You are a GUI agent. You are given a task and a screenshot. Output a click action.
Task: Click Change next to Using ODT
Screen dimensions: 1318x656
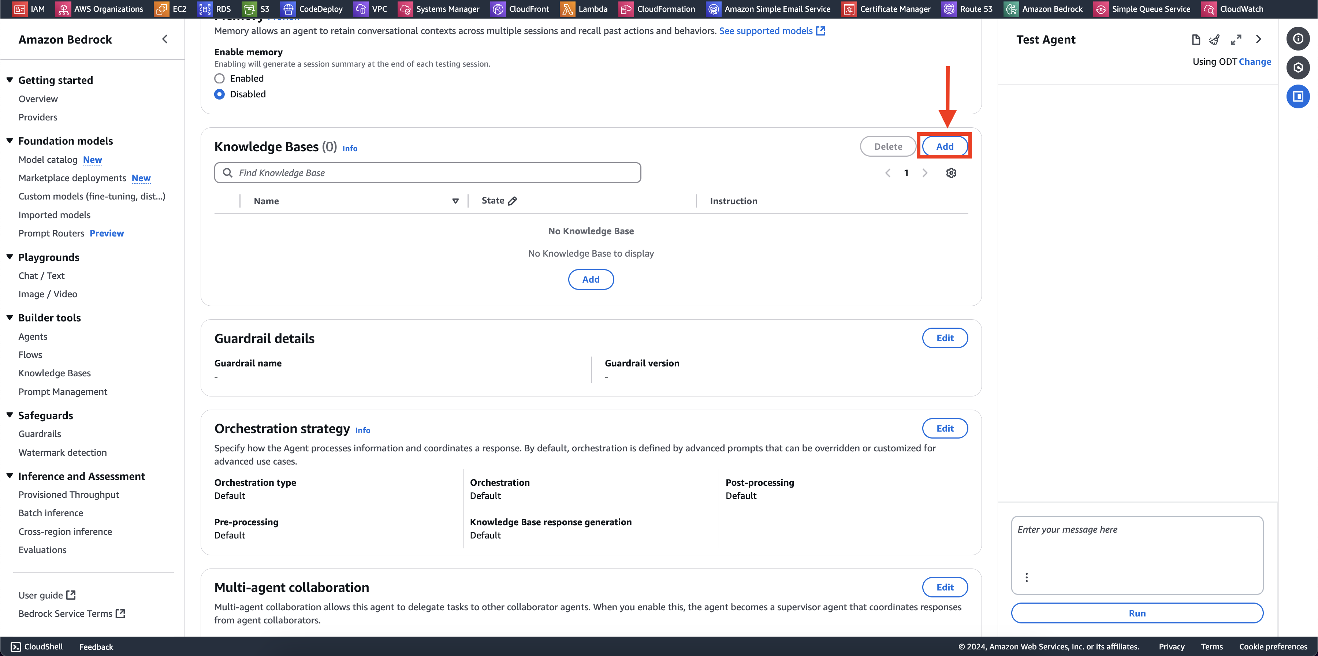pos(1255,61)
